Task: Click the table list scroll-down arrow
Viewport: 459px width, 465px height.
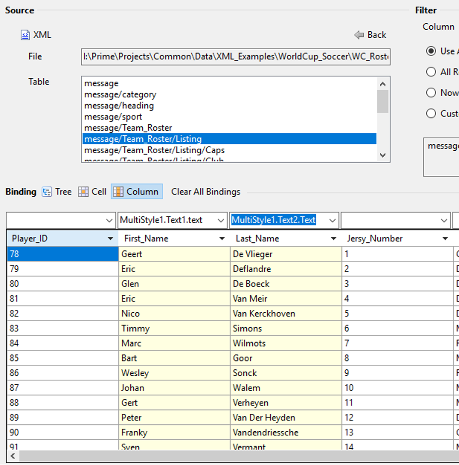Action: [x=382, y=155]
